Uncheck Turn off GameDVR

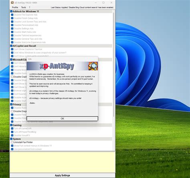pos(12,128)
